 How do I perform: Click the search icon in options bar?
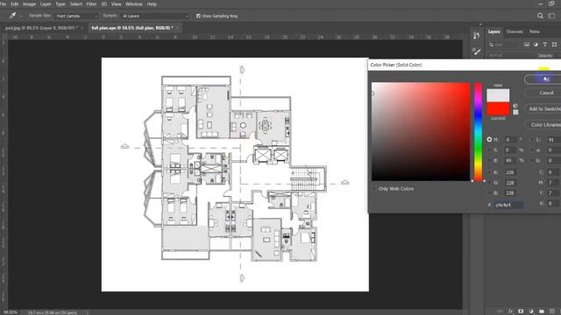[540, 16]
